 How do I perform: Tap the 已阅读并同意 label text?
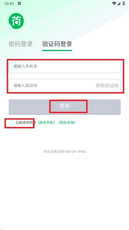tap(26, 122)
